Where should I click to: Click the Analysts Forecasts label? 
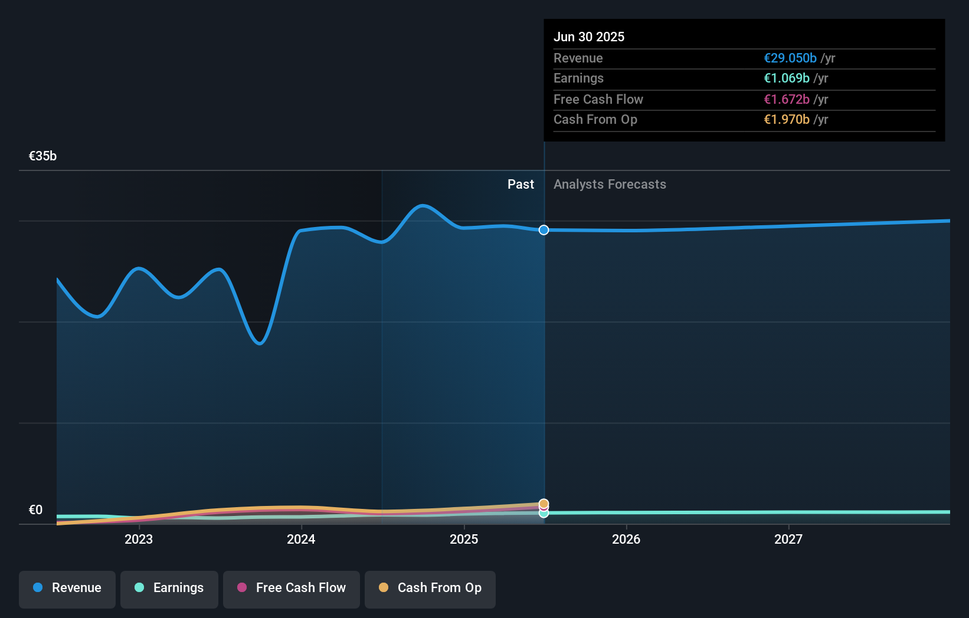click(610, 184)
